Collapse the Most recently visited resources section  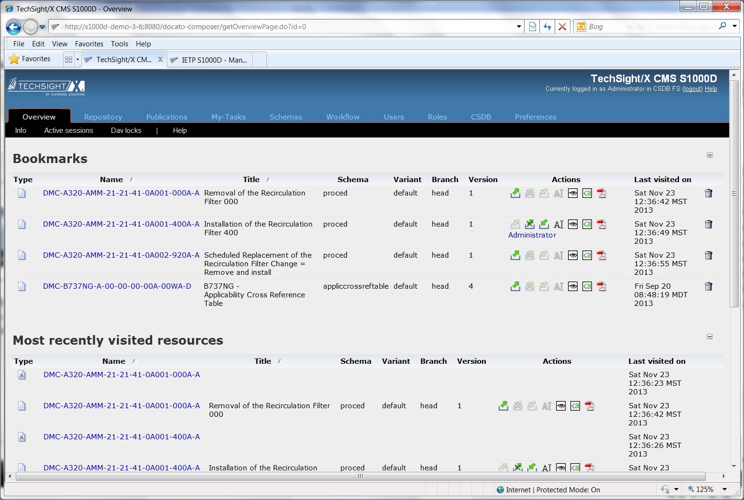[x=710, y=337]
